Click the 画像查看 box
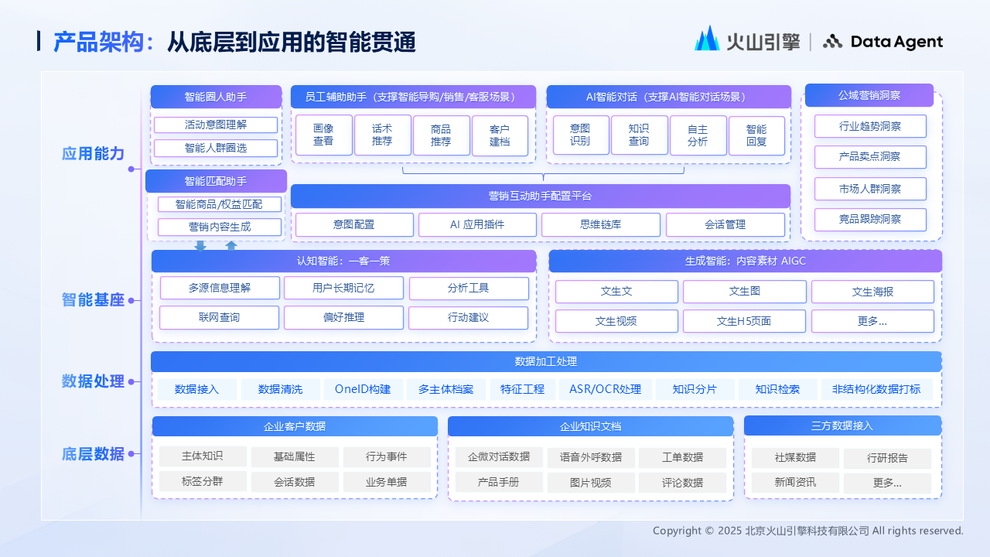This screenshot has height=557, width=990. point(323,135)
